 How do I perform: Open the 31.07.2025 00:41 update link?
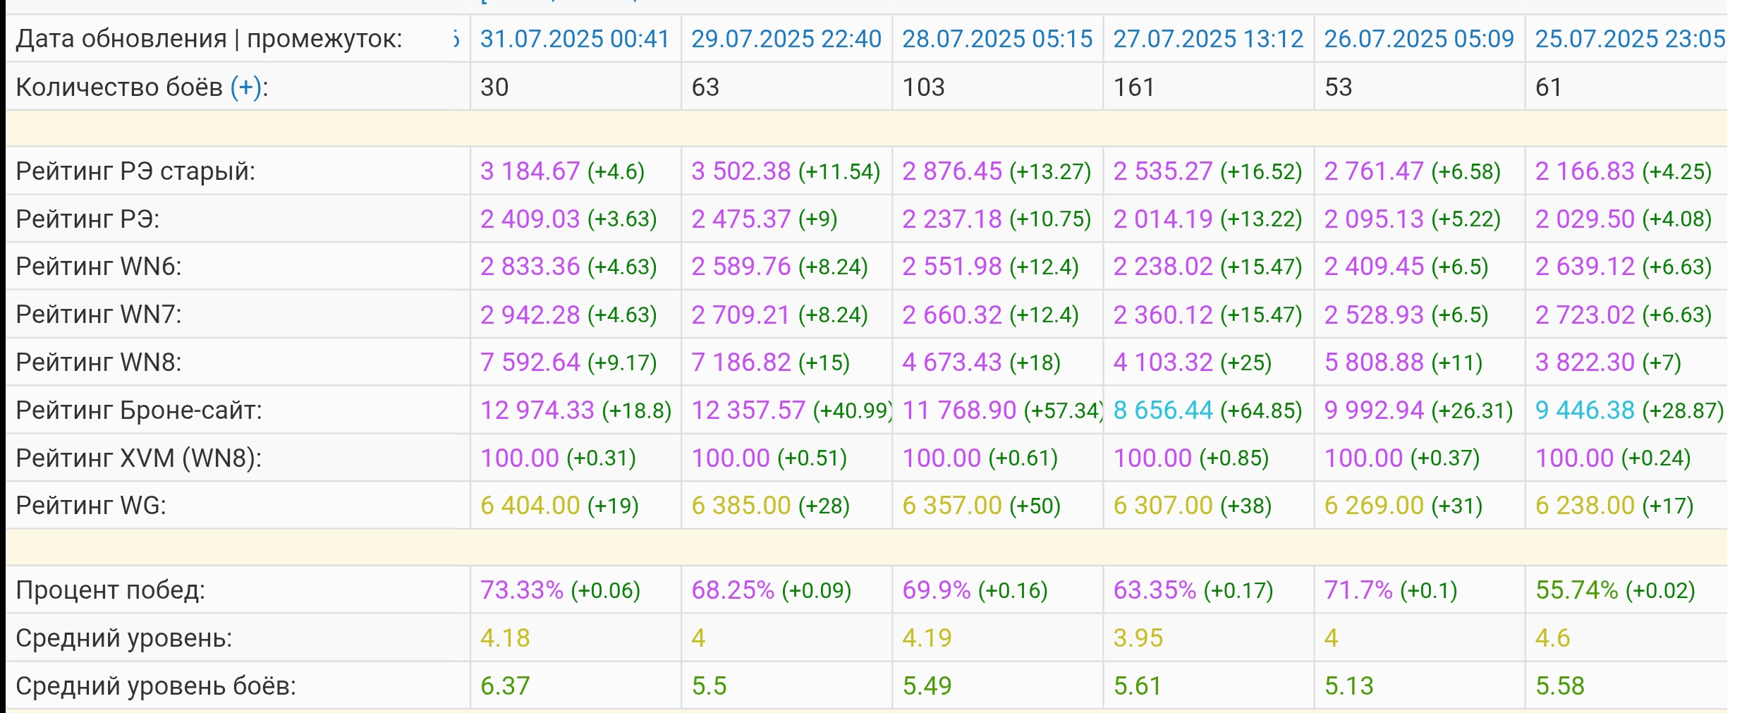tap(574, 39)
